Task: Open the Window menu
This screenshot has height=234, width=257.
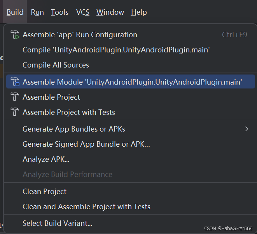Action: (110, 12)
